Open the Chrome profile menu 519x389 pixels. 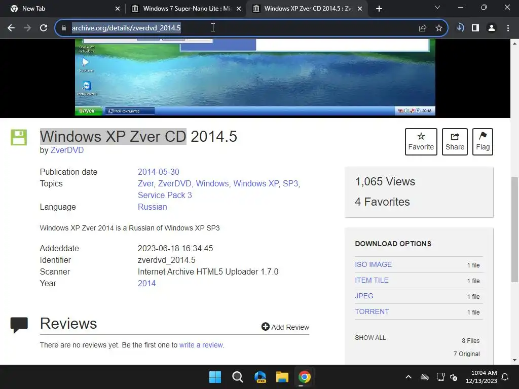click(x=492, y=28)
